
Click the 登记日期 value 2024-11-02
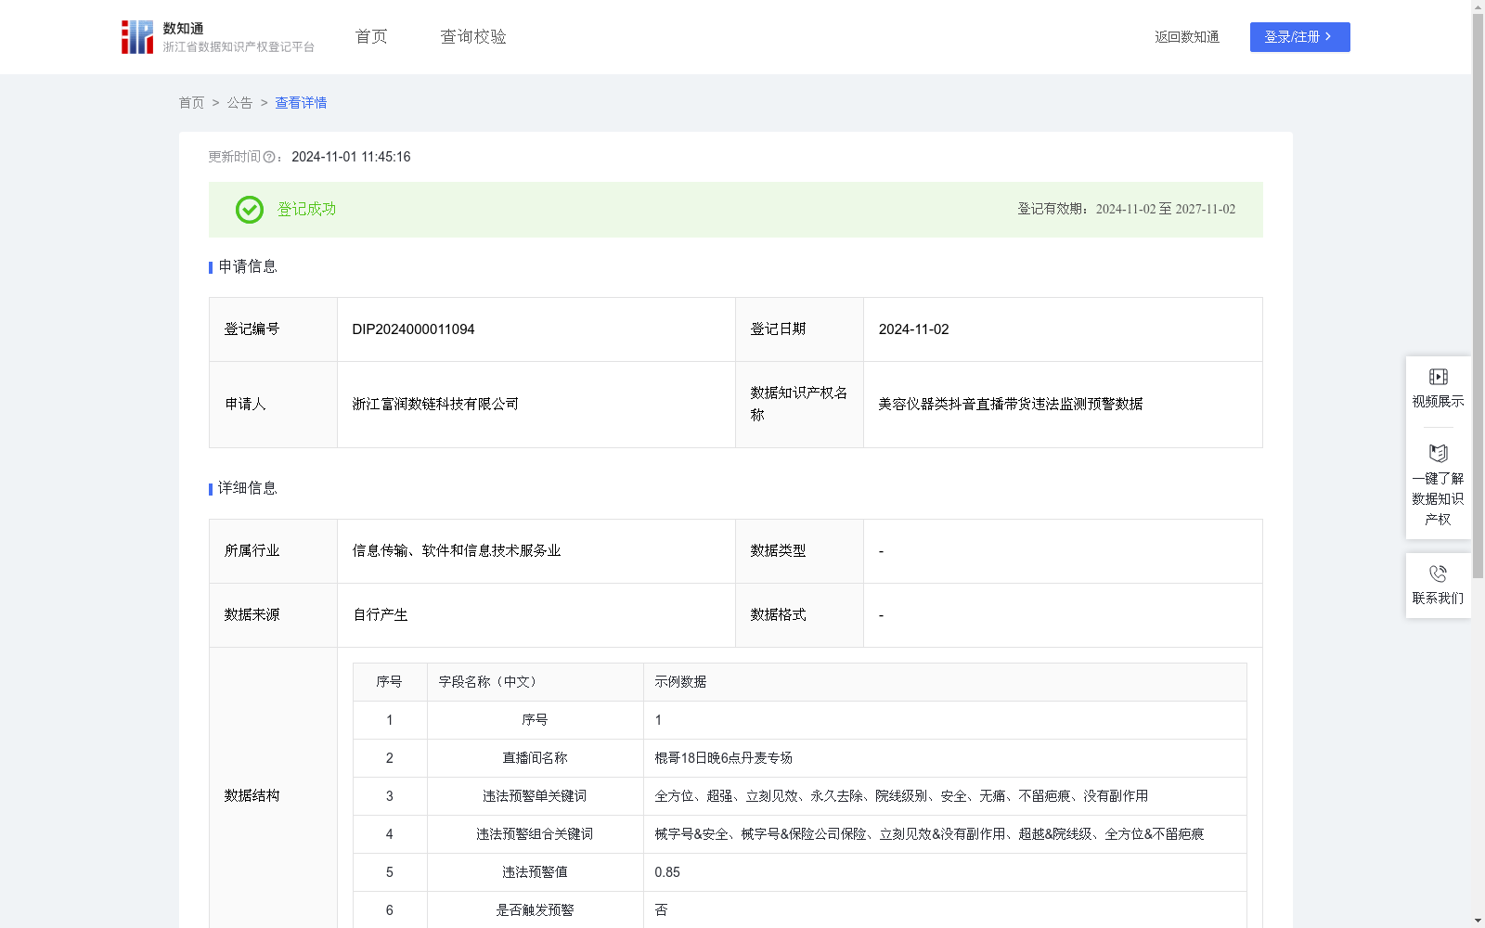[x=913, y=329]
